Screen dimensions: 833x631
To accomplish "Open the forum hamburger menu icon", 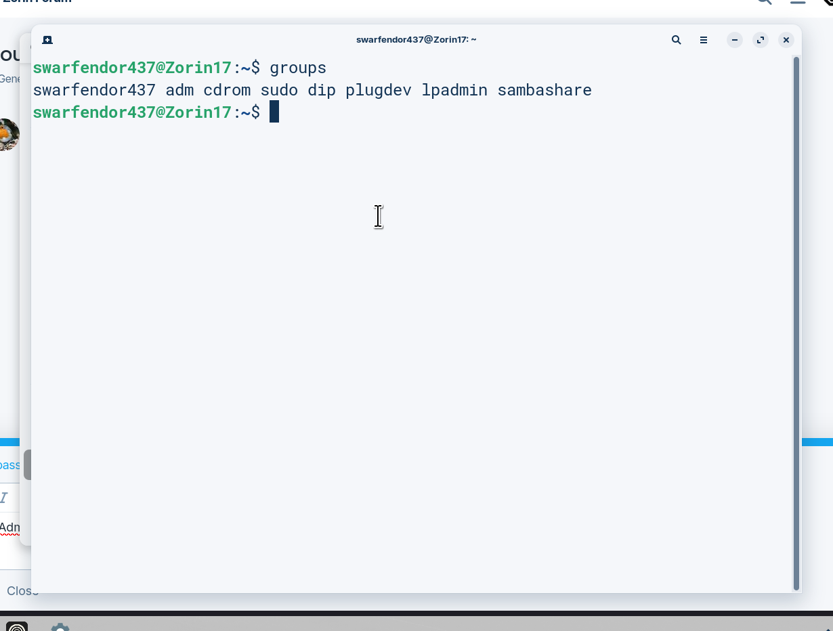I will (797, 2).
